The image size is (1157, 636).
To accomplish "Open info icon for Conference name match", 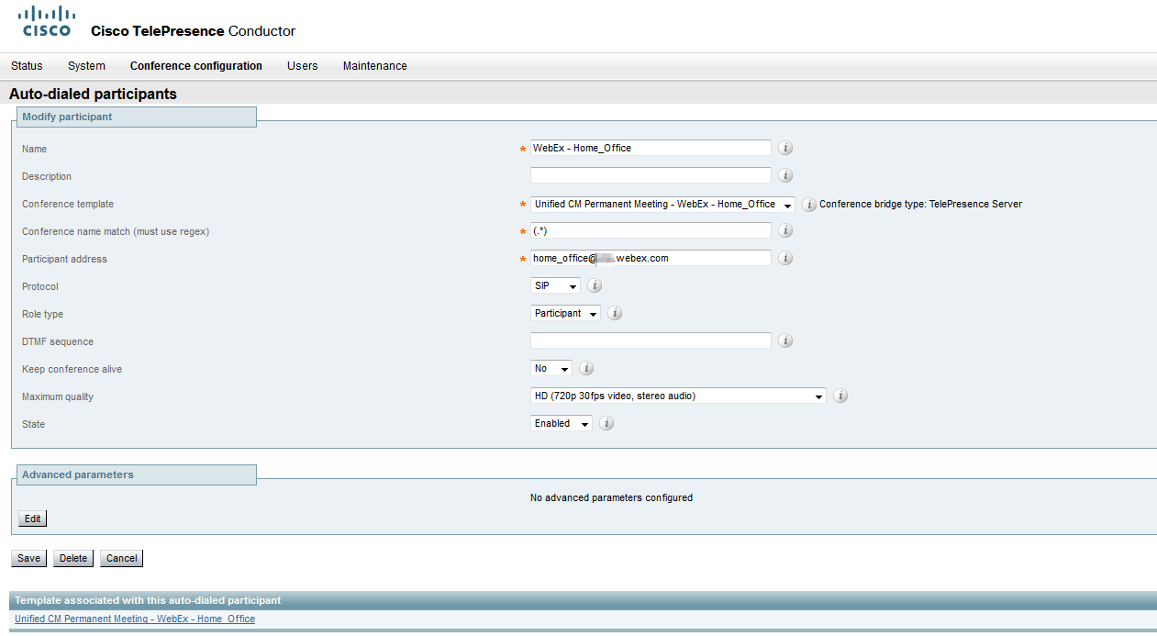I will (x=785, y=230).
